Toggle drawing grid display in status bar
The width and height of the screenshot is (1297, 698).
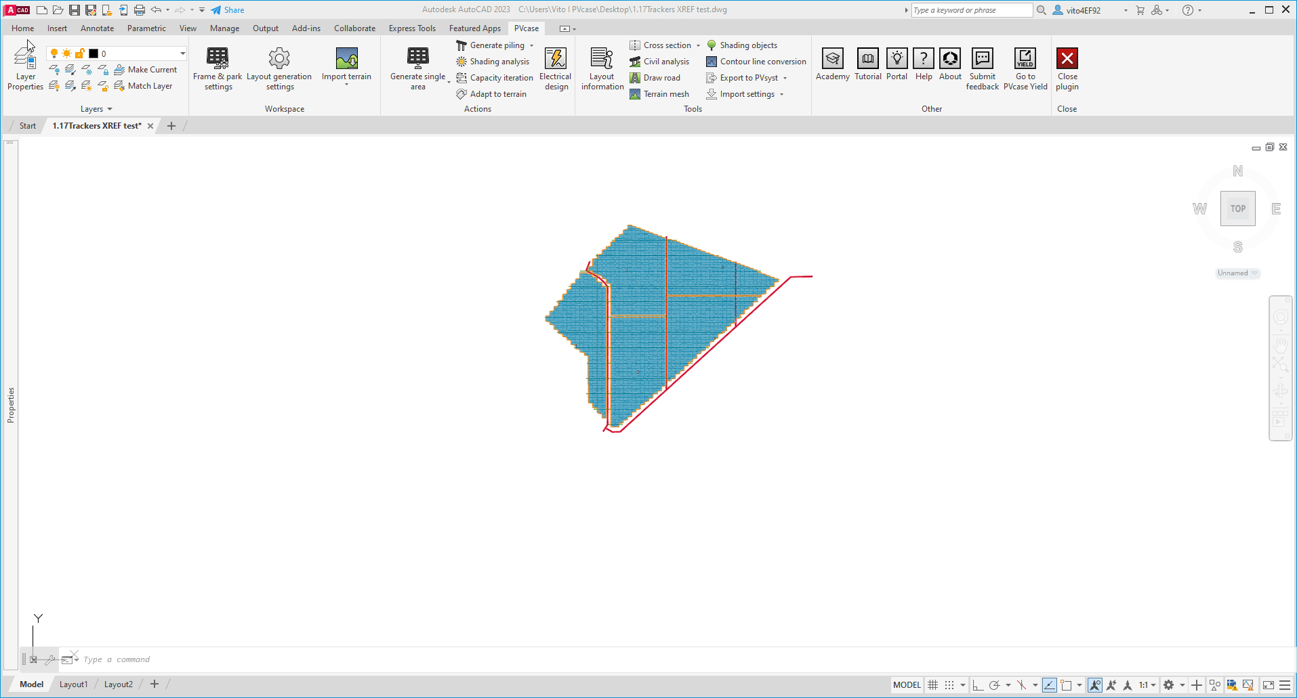point(933,685)
